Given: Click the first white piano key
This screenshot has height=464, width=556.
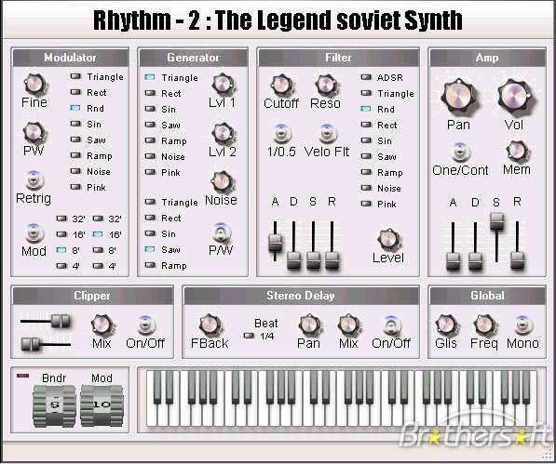Looking at the screenshot, I should click(152, 414).
